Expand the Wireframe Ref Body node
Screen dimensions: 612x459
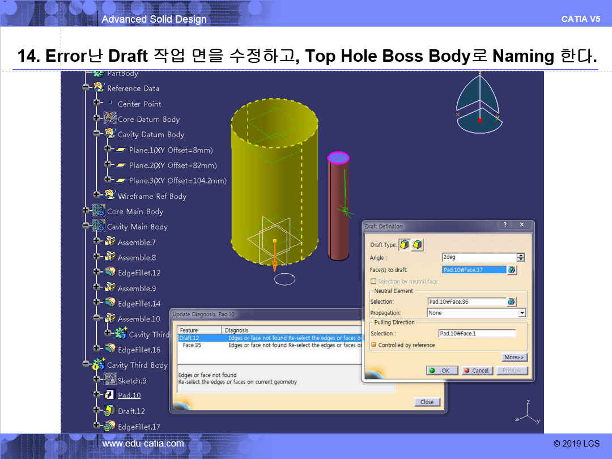click(x=97, y=195)
